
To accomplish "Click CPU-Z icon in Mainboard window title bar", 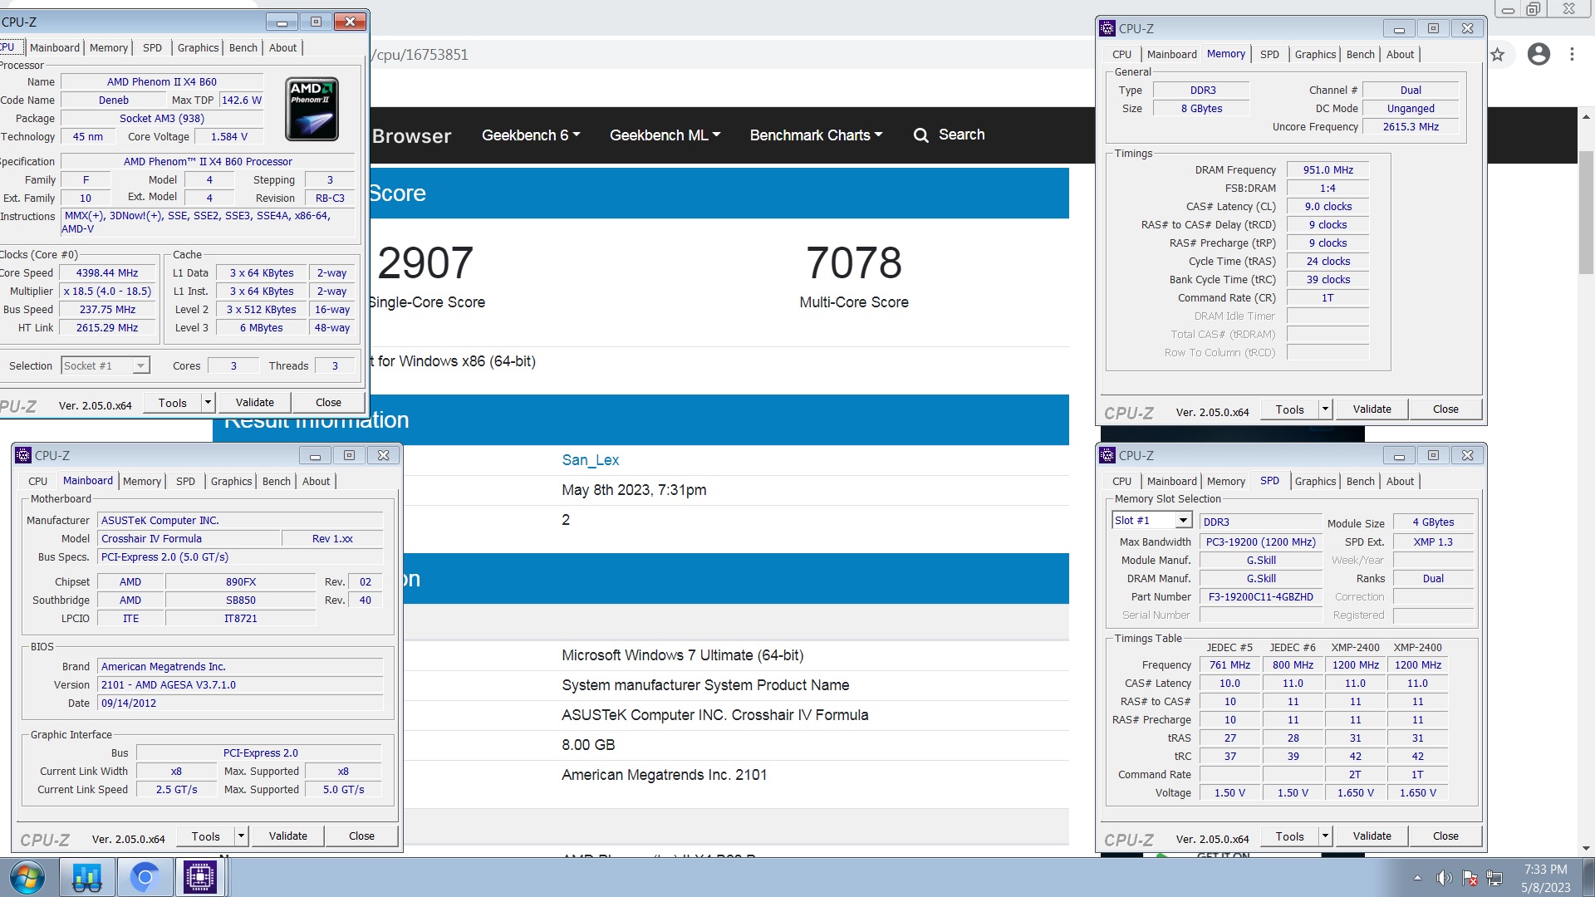I will tap(23, 455).
